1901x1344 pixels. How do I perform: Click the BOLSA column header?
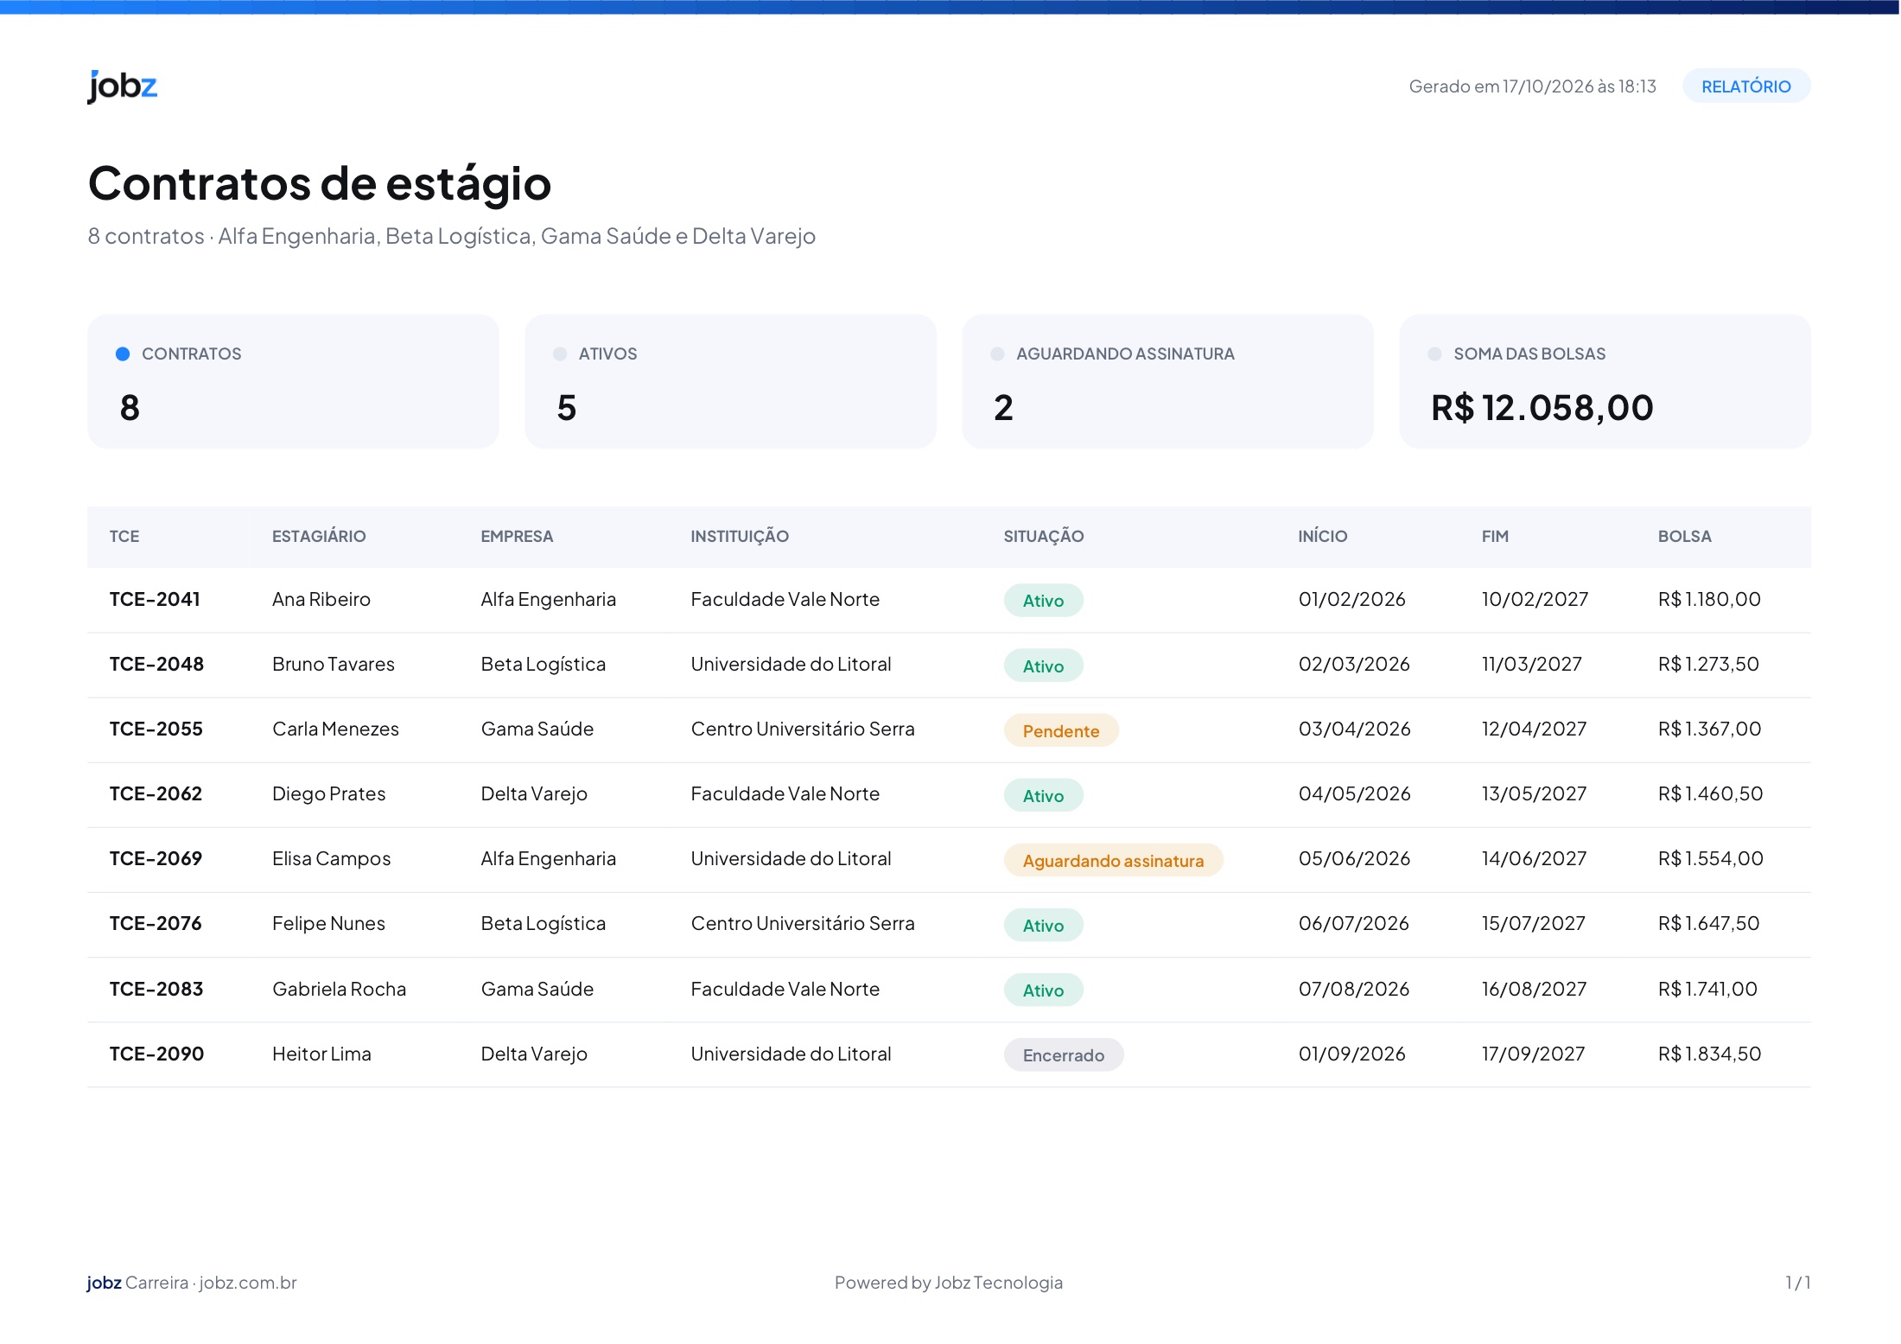[x=1684, y=536]
